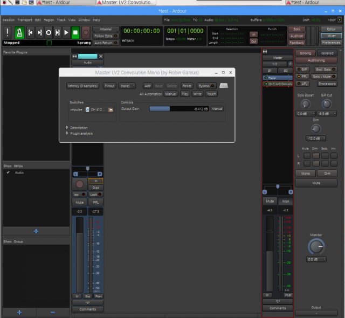The height and width of the screenshot is (318, 345).
Task: Toggle the metronome click
Action: [x=19, y=32]
